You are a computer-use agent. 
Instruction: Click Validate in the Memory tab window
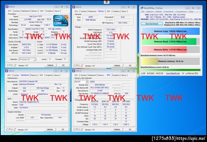(117, 66)
